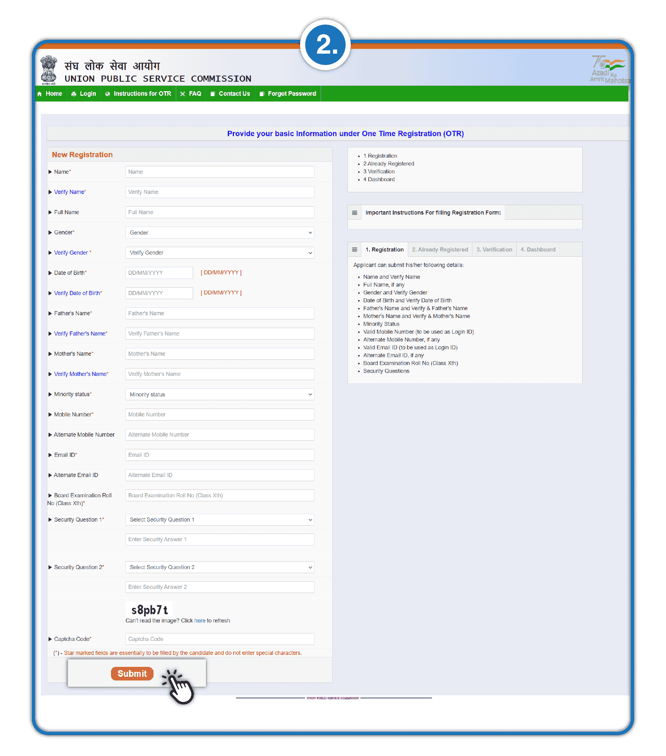Click into the Name input field
The width and height of the screenshot is (666, 756).
[x=220, y=172]
